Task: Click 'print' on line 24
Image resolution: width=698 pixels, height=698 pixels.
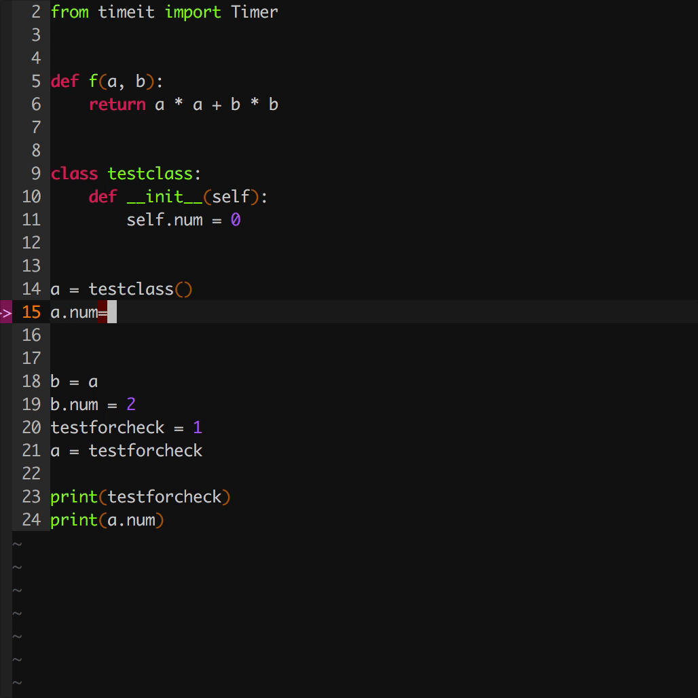Action: (74, 520)
